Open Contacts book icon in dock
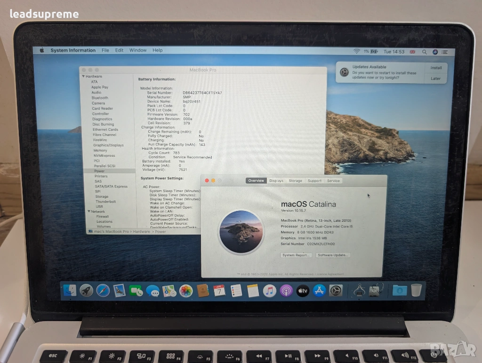The image size is (482, 363). click(x=202, y=291)
